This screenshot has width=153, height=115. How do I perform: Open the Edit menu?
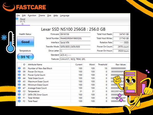pos(24,15)
